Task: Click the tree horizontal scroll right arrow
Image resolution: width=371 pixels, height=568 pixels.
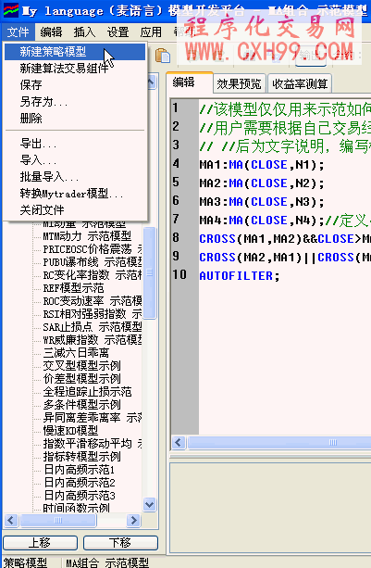Action: click(133, 520)
